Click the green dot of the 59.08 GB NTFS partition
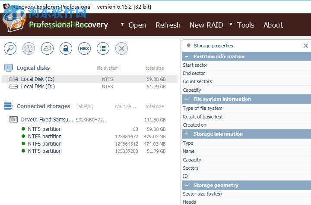Image resolution: width=311 pixels, height=205 pixels. pyautogui.click(x=23, y=129)
